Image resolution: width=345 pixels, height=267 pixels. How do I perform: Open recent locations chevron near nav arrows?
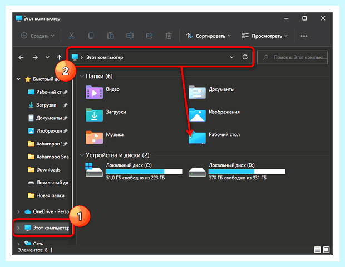tap(47, 57)
